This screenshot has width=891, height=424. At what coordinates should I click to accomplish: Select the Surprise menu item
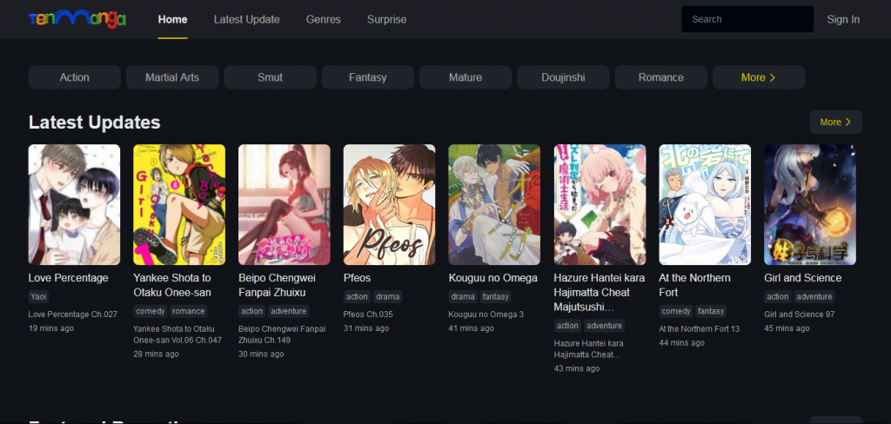[x=387, y=19]
